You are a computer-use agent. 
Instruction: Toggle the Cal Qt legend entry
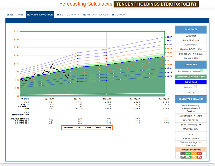tap(108, 128)
